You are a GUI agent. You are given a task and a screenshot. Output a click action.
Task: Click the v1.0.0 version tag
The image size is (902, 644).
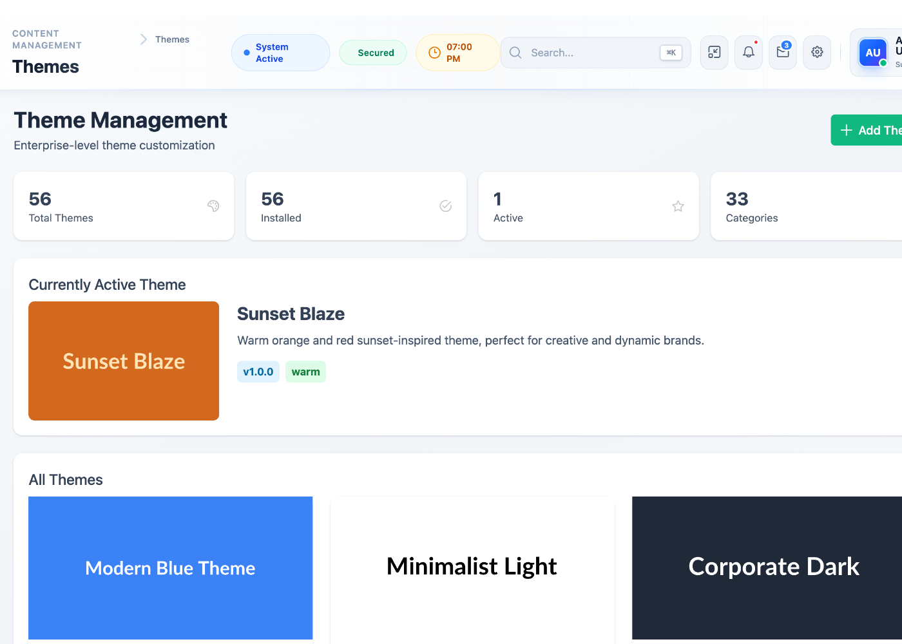(x=258, y=372)
